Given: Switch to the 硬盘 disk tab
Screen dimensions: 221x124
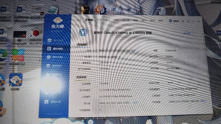Looking at the screenshot, I should [x=135, y=20].
